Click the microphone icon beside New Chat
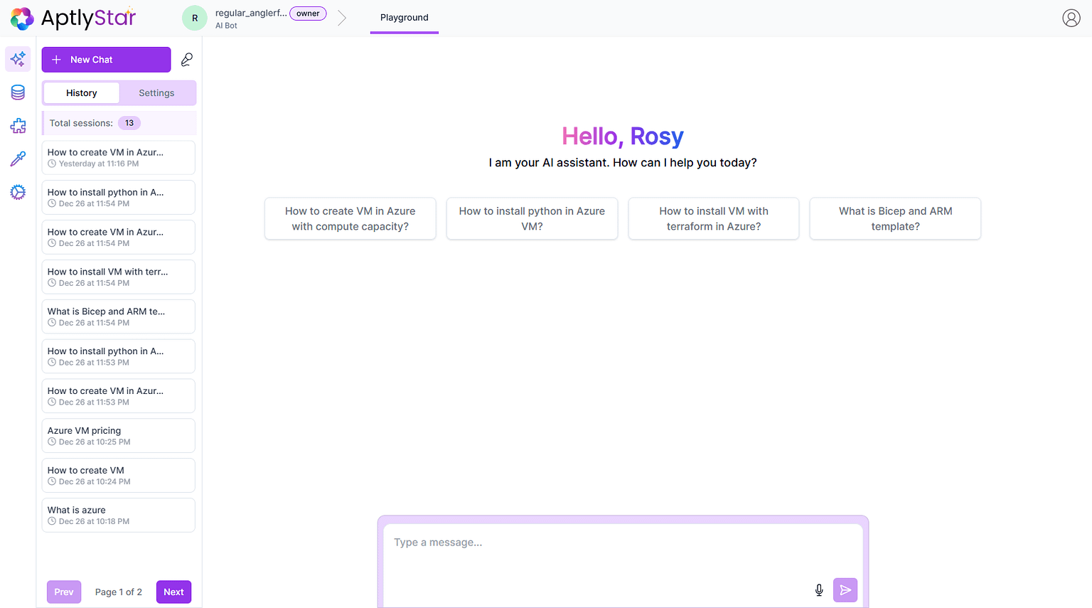This screenshot has height=608, width=1092. (186, 59)
